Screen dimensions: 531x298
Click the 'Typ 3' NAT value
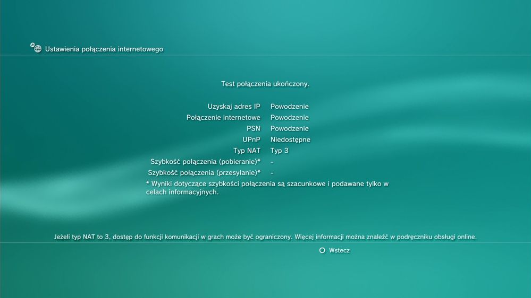[280, 151]
